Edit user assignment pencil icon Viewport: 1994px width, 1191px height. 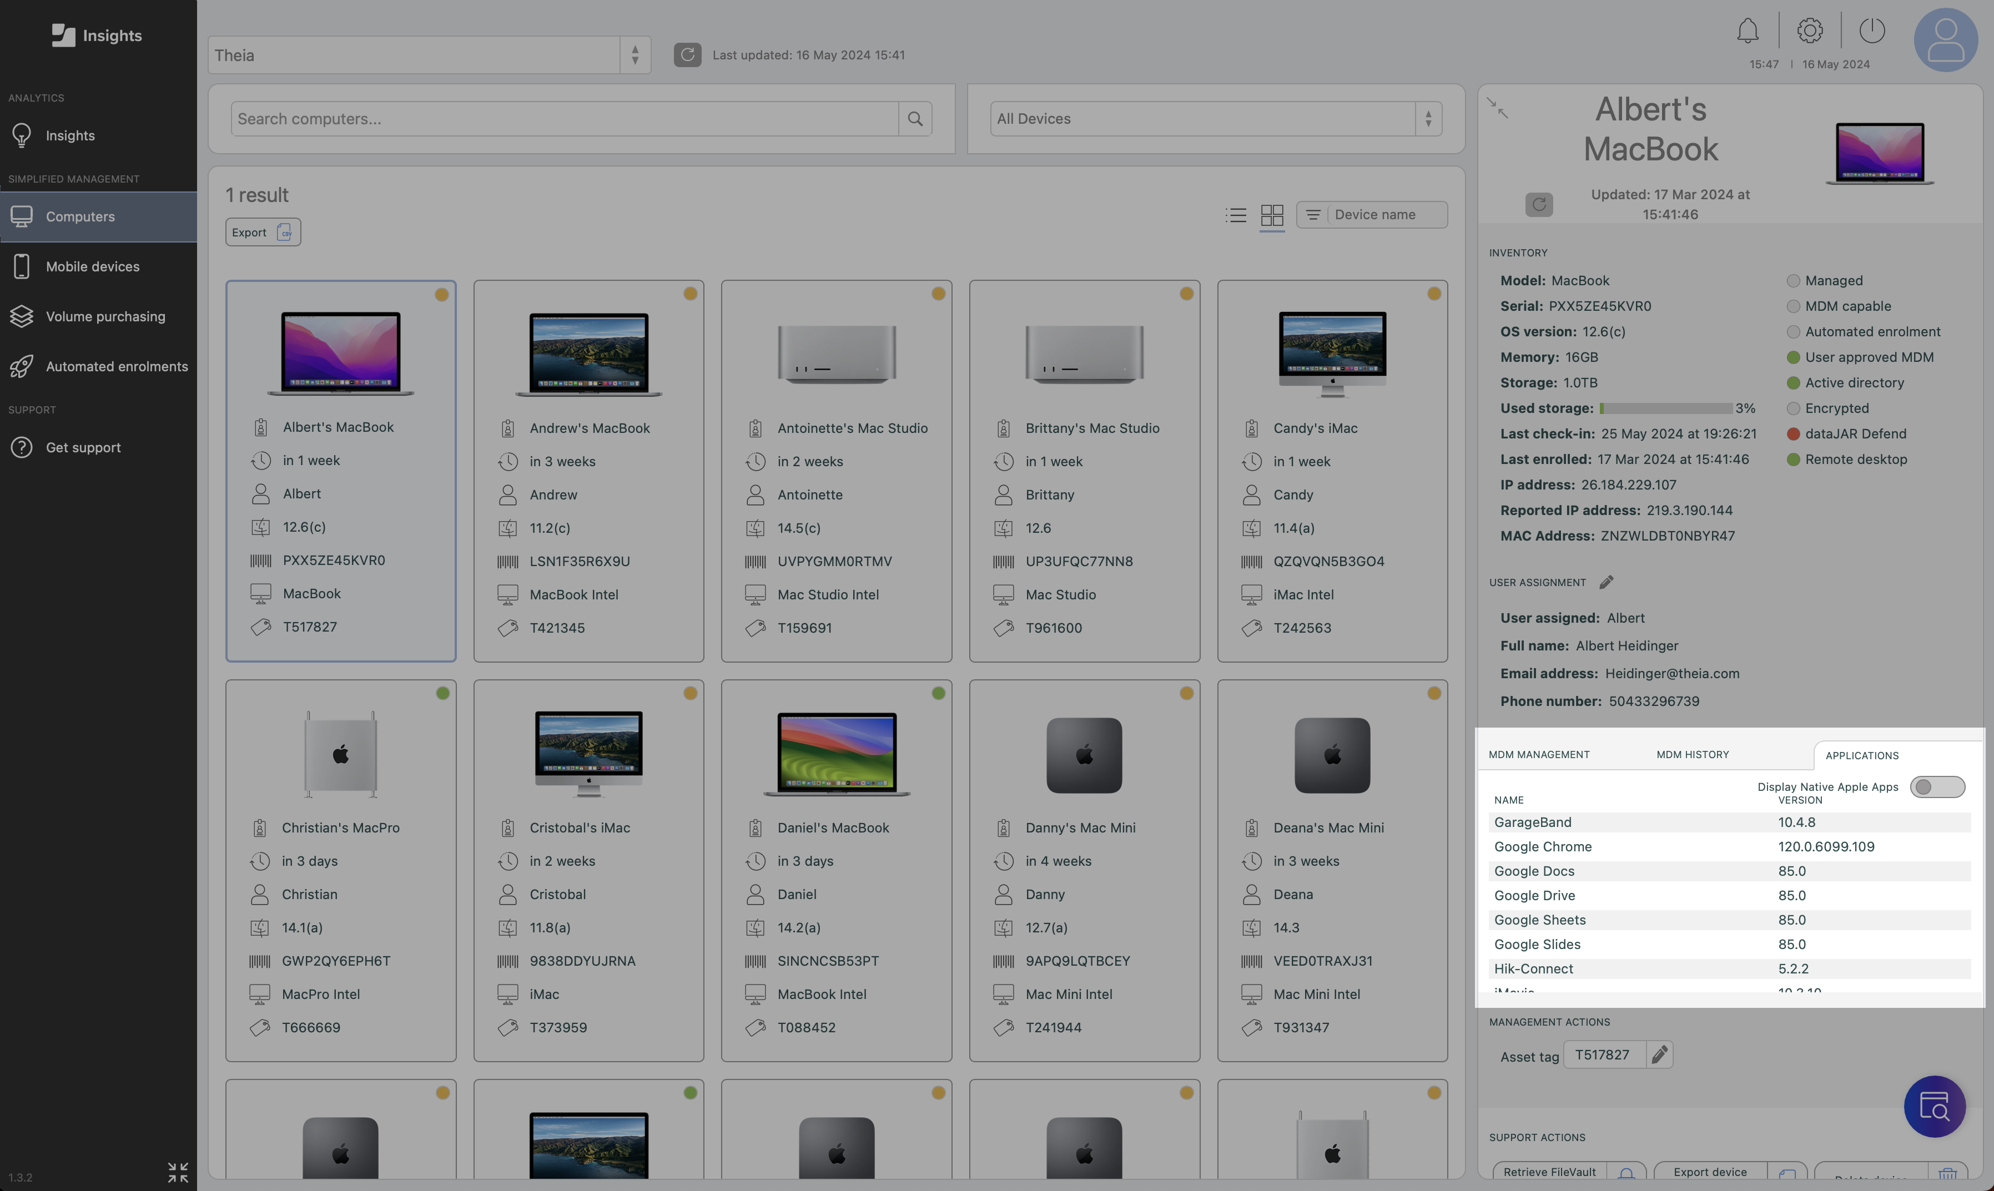(1607, 583)
